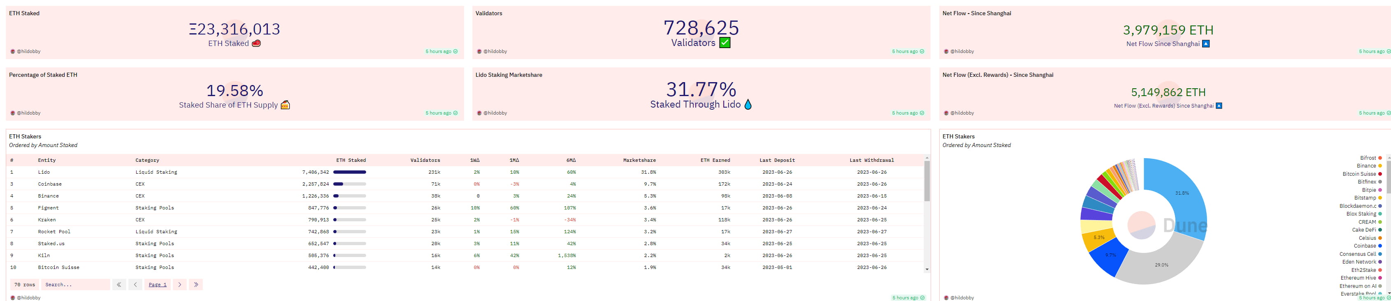Select the Figment entity cell
This screenshot has height=301, width=1391.
(x=49, y=208)
